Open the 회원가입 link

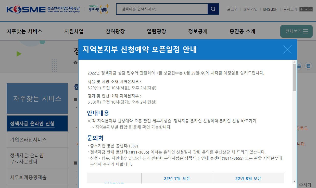click(250, 9)
